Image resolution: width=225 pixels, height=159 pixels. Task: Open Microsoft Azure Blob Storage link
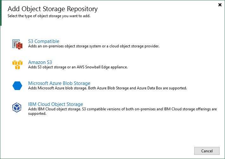point(59,83)
